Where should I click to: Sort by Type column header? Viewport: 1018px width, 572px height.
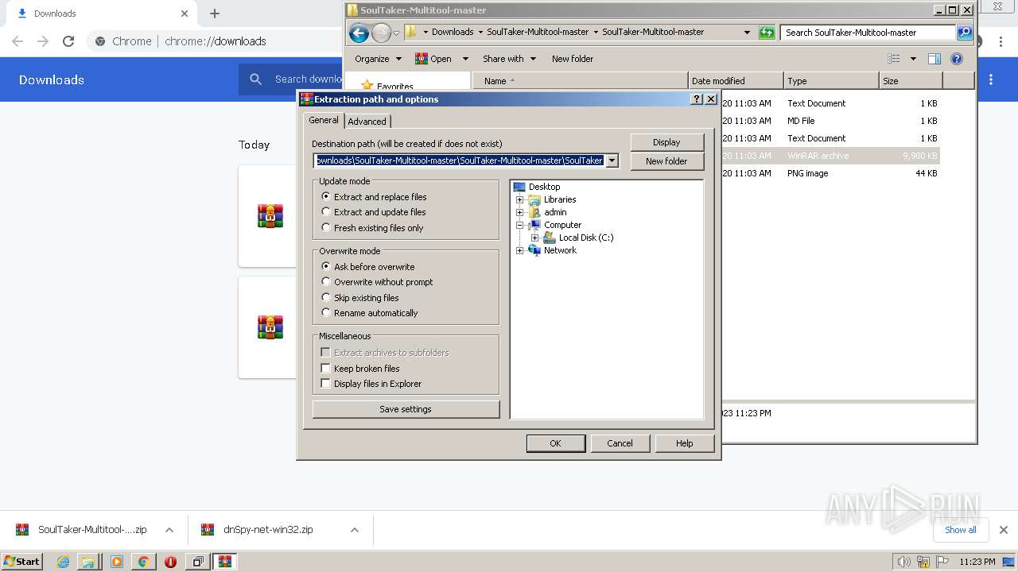click(x=831, y=81)
